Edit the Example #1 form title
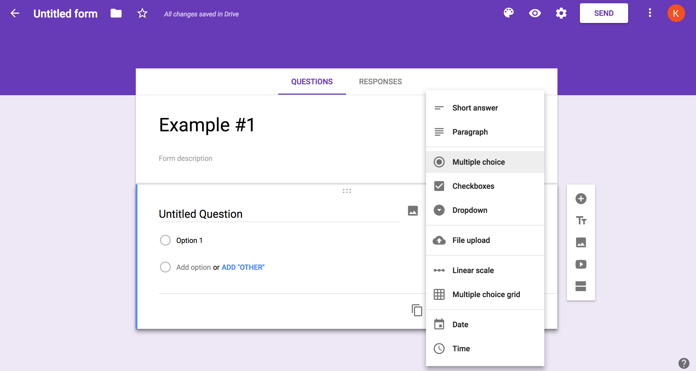The width and height of the screenshot is (696, 371). (207, 125)
